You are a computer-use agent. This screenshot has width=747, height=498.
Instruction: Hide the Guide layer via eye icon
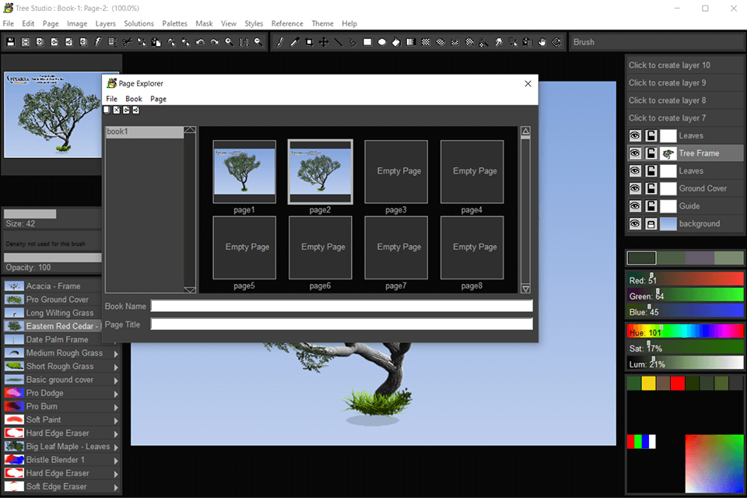(635, 206)
